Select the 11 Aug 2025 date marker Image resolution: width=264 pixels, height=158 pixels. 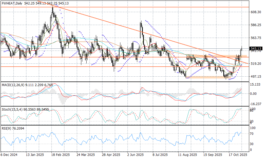[x=187, y=155]
